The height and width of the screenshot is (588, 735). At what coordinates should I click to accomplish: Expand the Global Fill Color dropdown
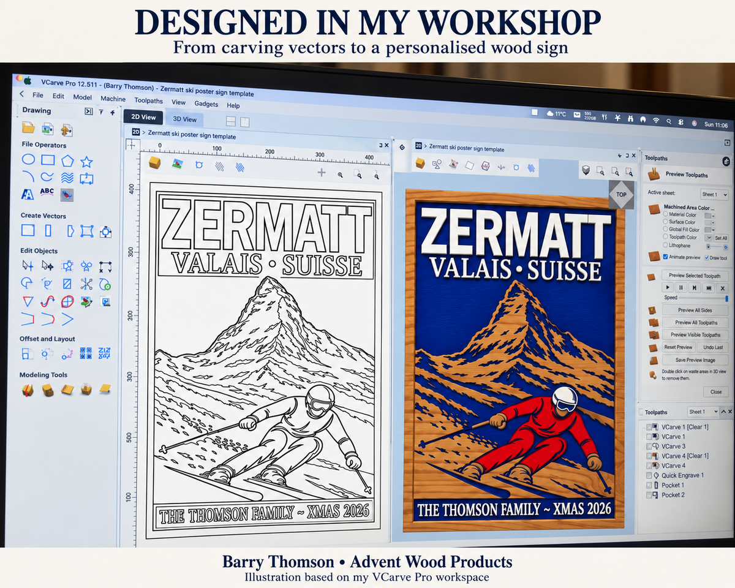coord(710,230)
